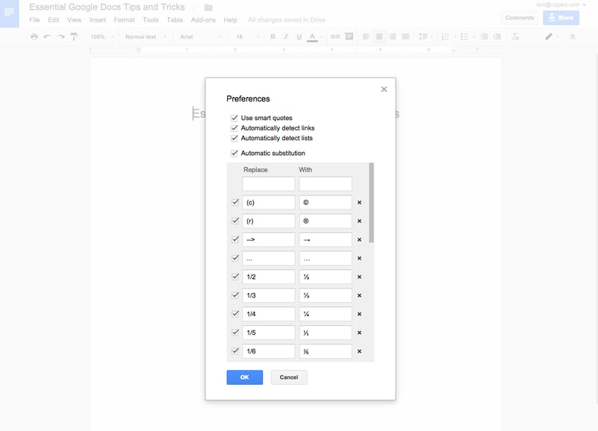Open the font size 18 dropdown
This screenshot has height=431, width=598.
(x=248, y=37)
